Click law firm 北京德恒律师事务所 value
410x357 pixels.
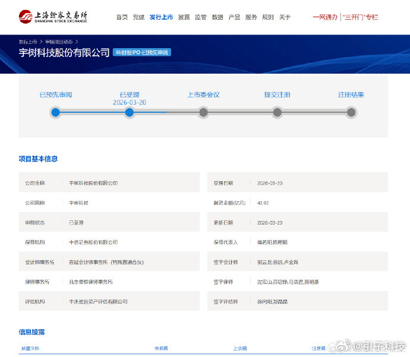[91, 282]
